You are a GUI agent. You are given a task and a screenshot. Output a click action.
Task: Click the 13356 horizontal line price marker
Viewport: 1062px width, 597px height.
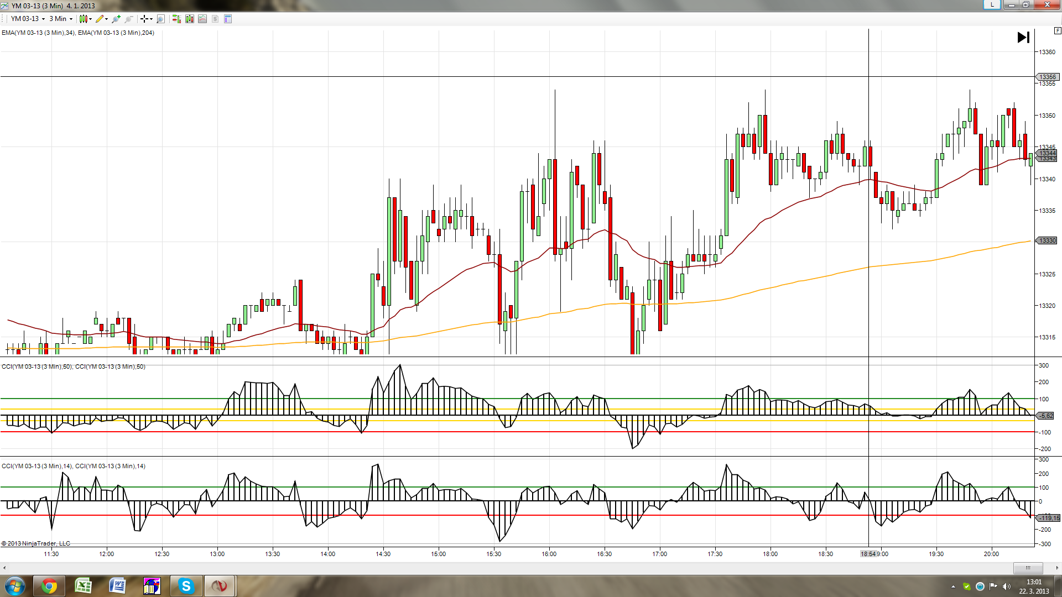[x=1047, y=77]
